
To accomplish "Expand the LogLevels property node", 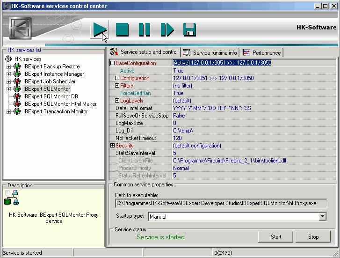I will [x=117, y=101].
